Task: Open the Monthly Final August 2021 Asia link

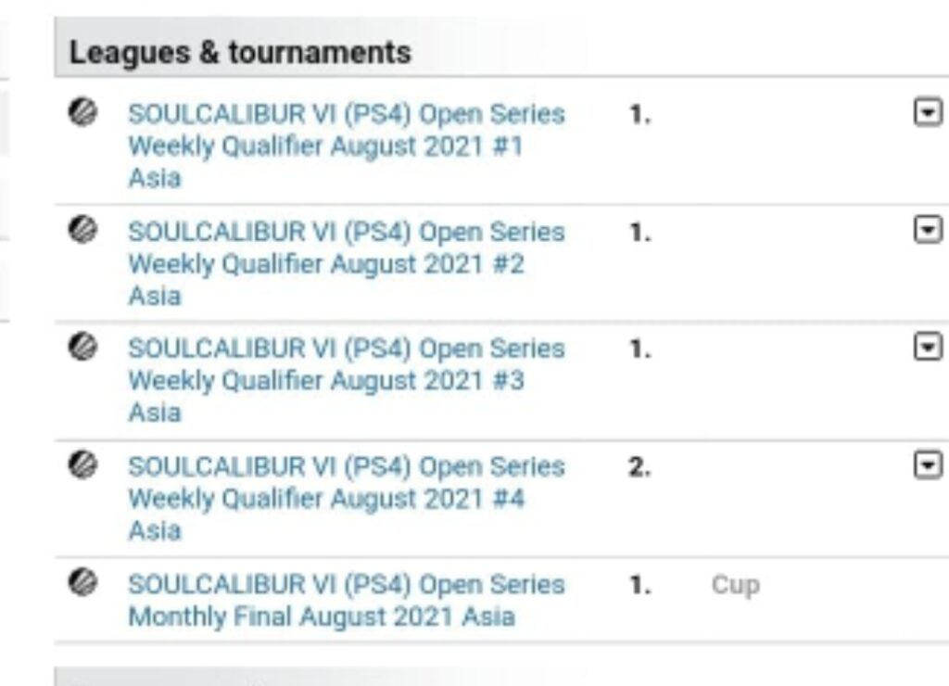Action: tap(347, 601)
